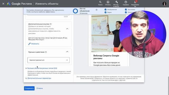
Task: Click the Видео checkmark item
Action: coord(108,12)
